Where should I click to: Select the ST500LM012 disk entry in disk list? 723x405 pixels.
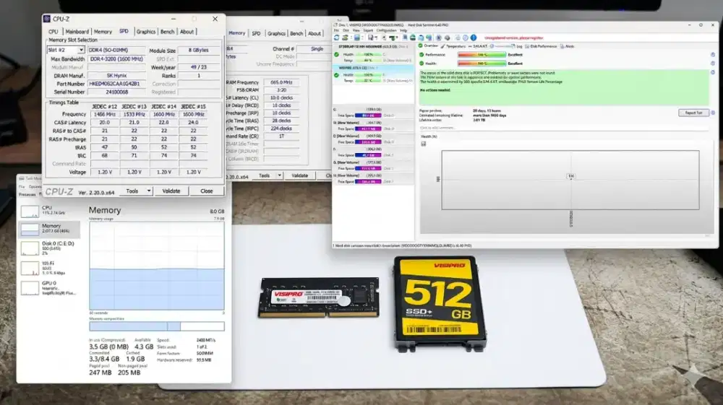tap(374, 54)
